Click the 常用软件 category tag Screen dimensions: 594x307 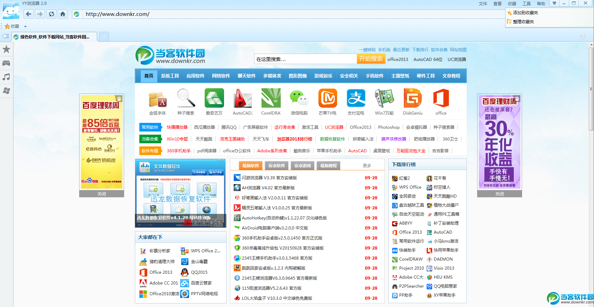point(150,127)
